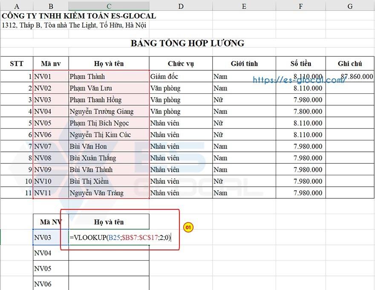The width and height of the screenshot is (375, 290).
Task: Select lookup cell NV06 below Mã NV
Action: point(51,283)
